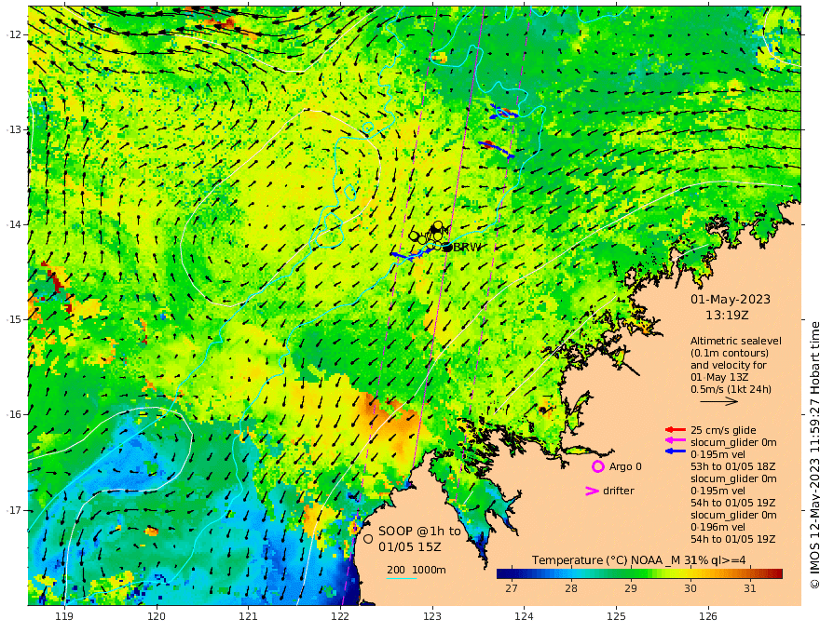The height and width of the screenshot is (633, 820).
Task: Click the 'SOOP @1h to' text
Action: 420,532
